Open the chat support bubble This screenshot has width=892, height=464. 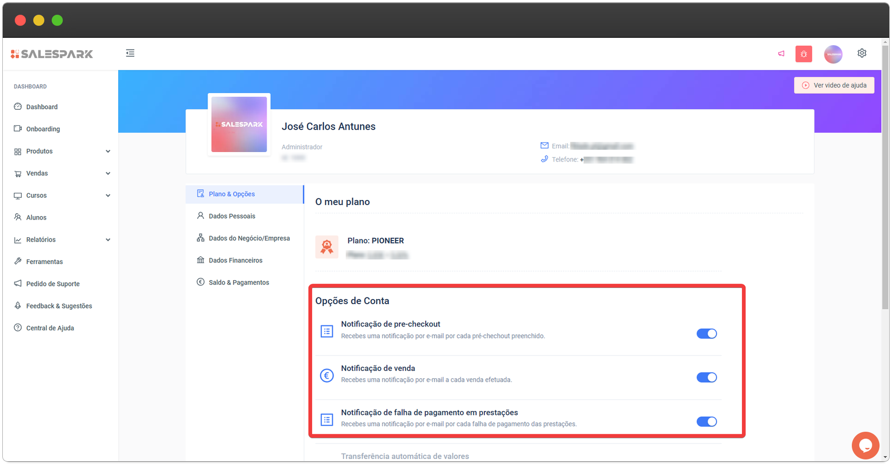pyautogui.click(x=865, y=446)
